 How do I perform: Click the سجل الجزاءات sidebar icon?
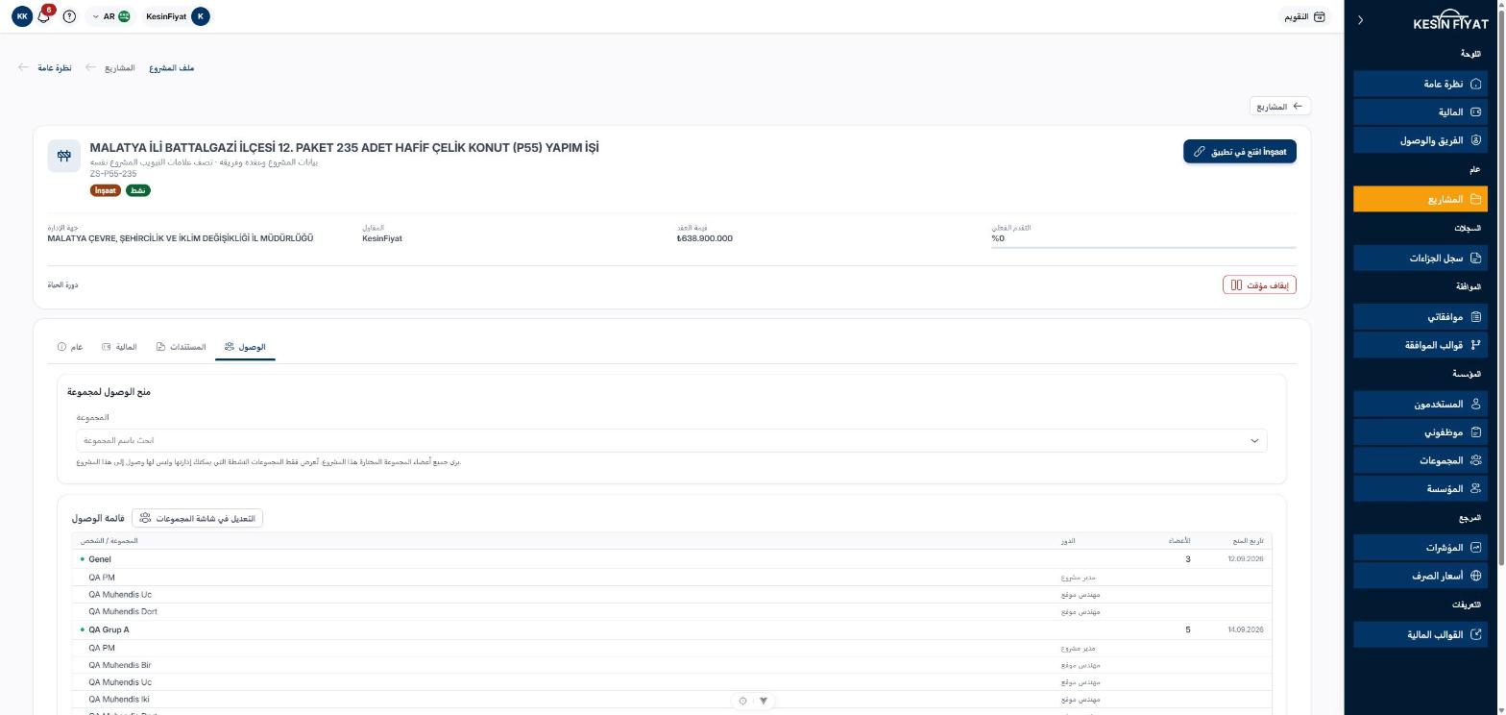pos(1476,258)
